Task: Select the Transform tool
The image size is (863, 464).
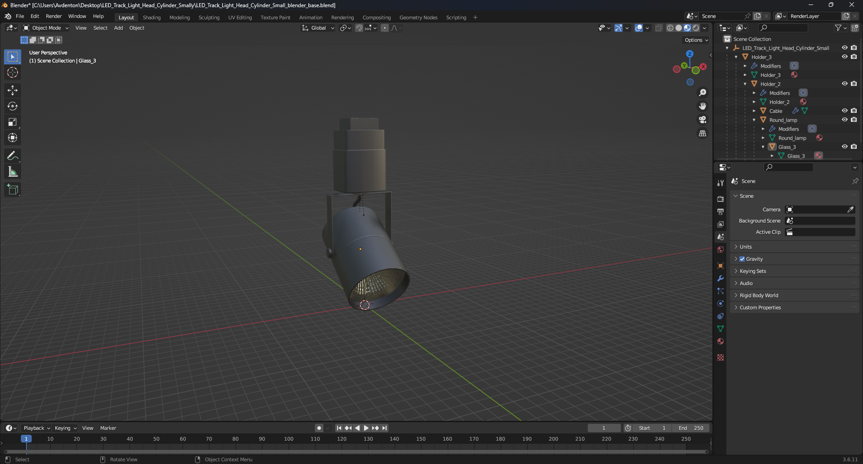Action: tap(13, 138)
